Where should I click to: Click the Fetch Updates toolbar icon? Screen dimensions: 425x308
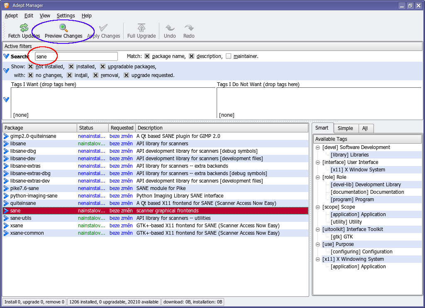(24, 28)
